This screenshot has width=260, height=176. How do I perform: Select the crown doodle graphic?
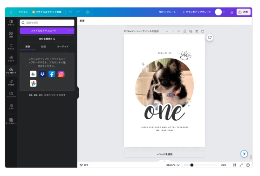(x=185, y=55)
